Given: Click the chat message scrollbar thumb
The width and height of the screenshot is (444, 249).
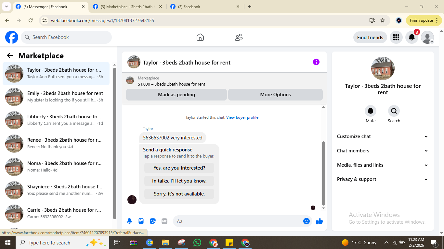Looking at the screenshot, I should [323, 173].
